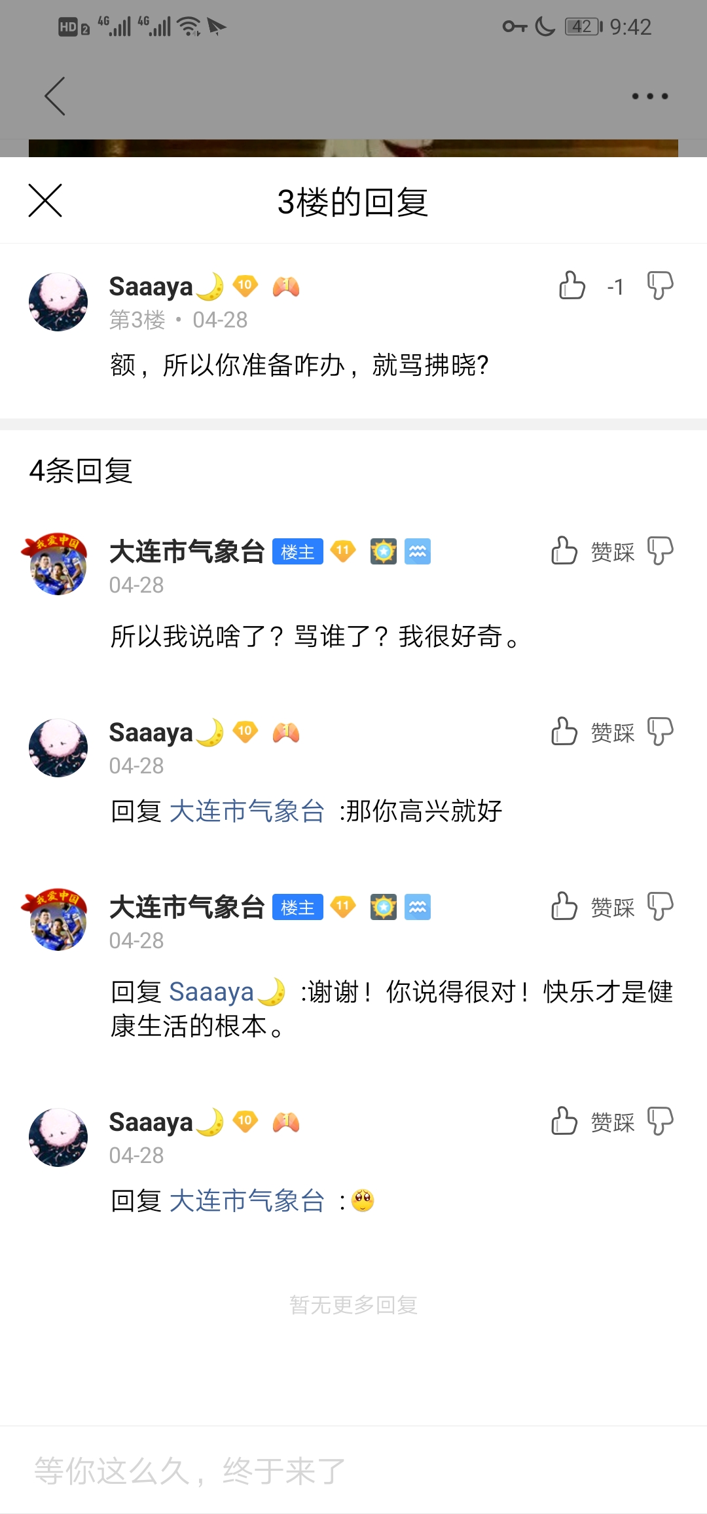Open 大连市气象台's avatar in first reply
707x1514 pixels.
coord(56,564)
